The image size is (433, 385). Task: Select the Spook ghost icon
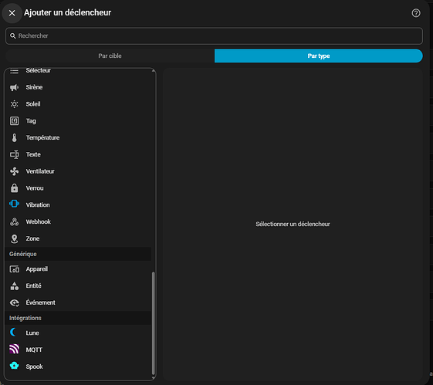(15, 366)
